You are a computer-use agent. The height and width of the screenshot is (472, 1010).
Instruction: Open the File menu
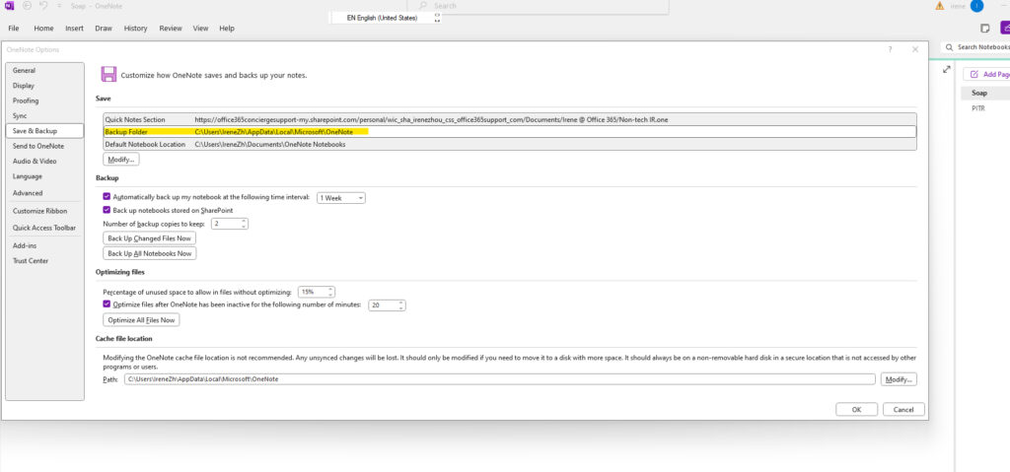click(14, 29)
